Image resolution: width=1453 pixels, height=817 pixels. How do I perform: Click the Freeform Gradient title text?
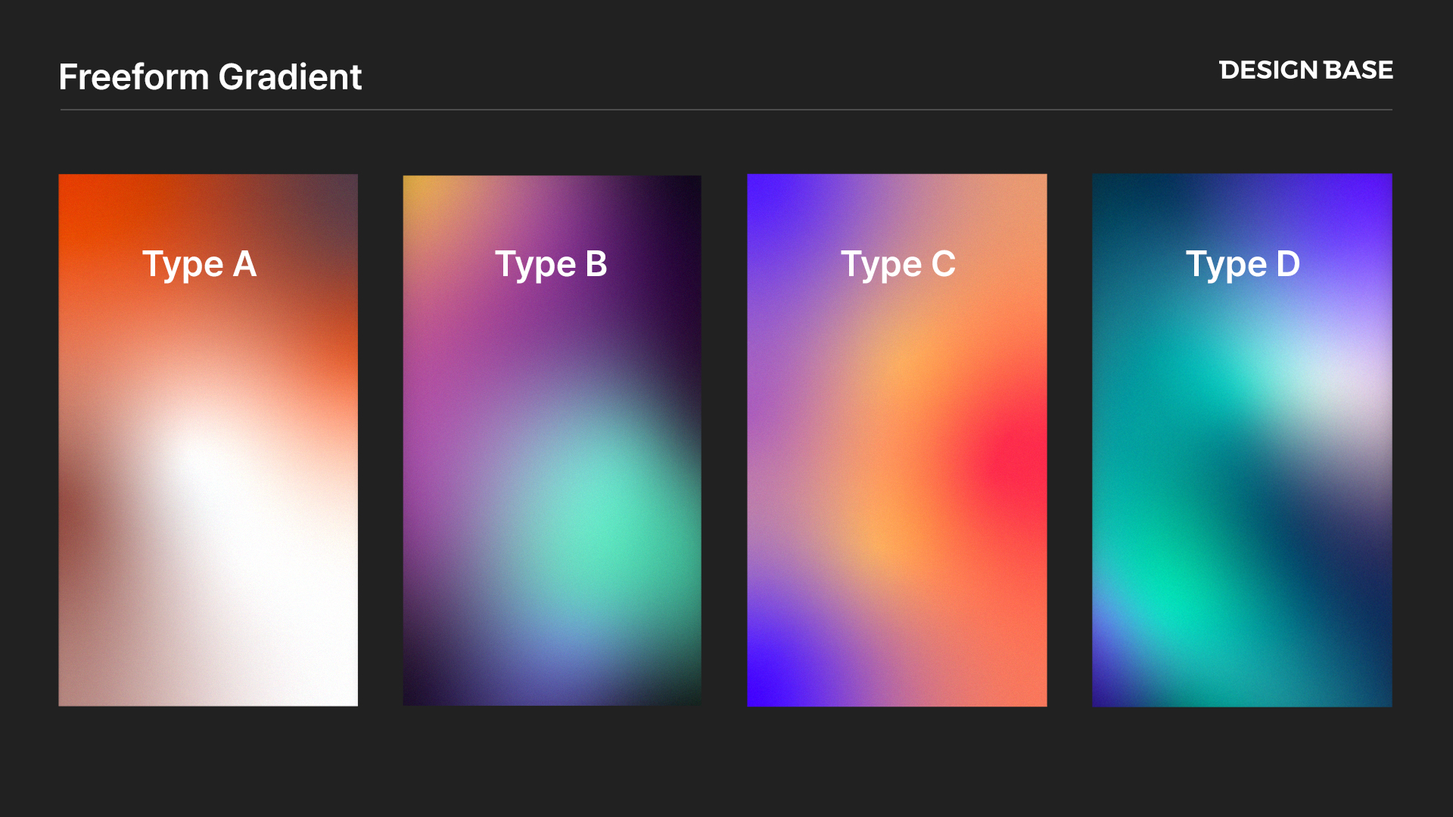coord(210,77)
